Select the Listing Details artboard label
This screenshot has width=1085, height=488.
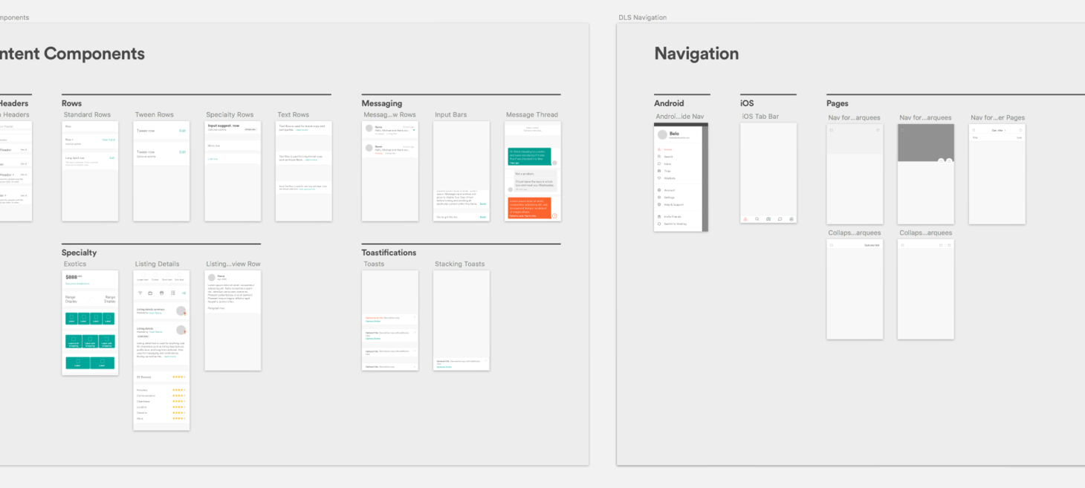157,264
